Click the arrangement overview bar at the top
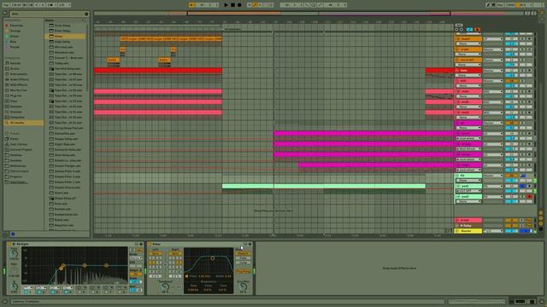 309,14
